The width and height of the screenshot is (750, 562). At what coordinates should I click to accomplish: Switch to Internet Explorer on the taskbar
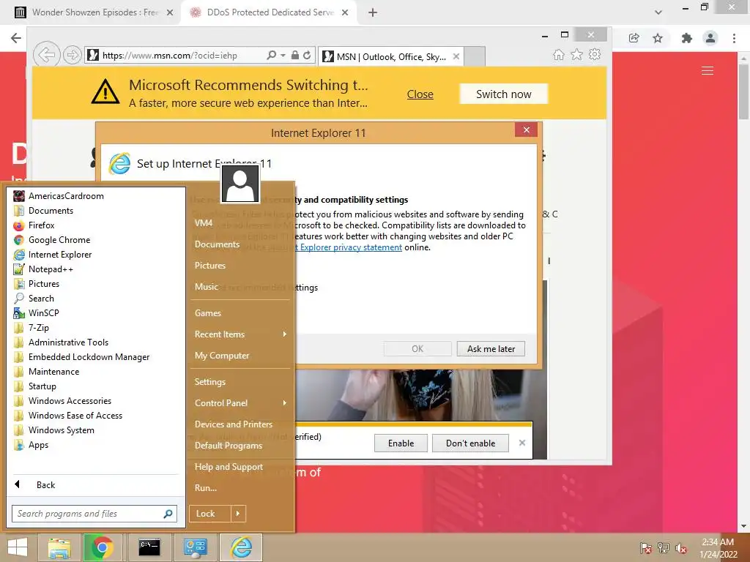tap(241, 547)
